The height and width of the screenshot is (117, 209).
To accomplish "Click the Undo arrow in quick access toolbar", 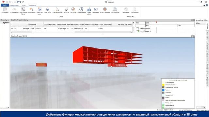I will (x=20, y=2).
